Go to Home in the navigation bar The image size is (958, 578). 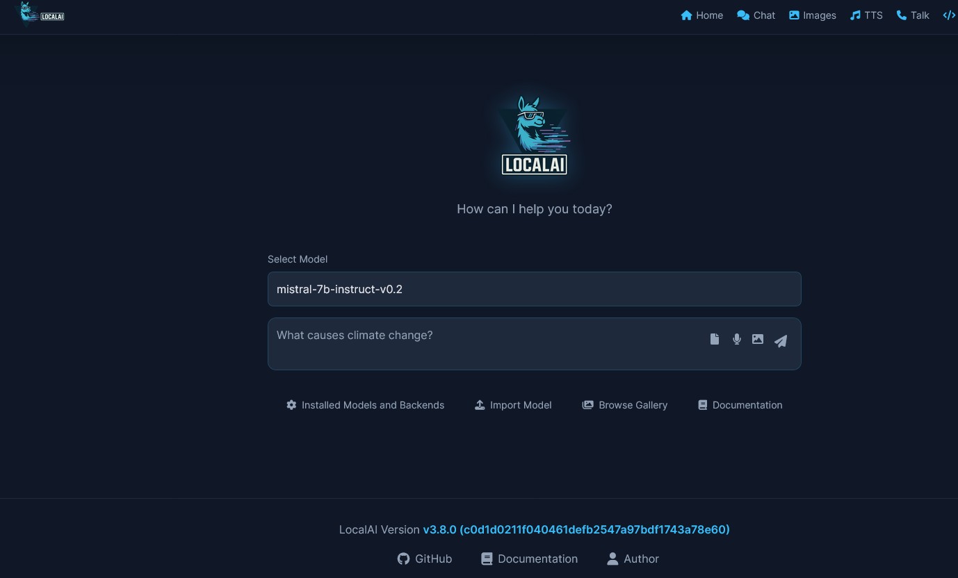pos(701,15)
